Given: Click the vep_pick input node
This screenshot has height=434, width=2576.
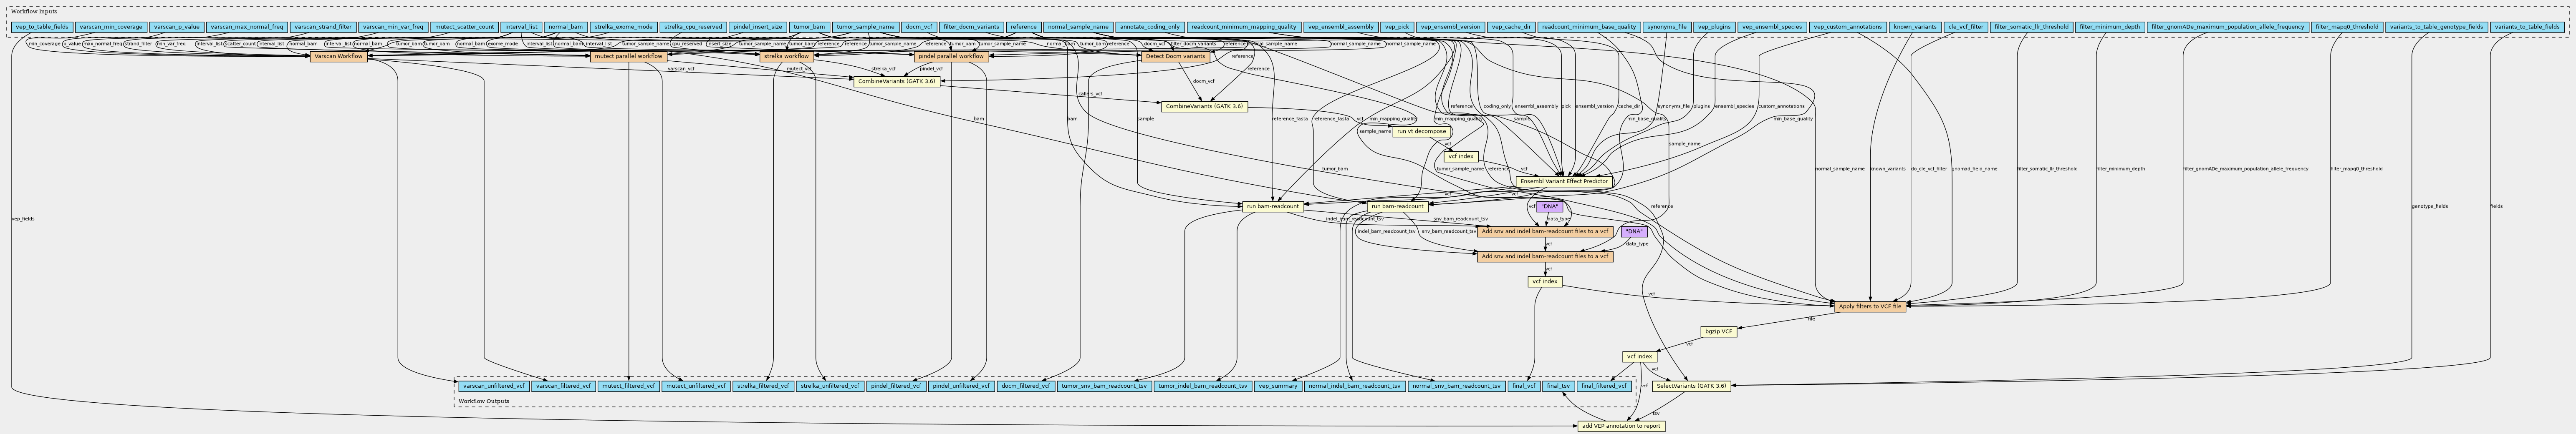Looking at the screenshot, I should (1397, 27).
